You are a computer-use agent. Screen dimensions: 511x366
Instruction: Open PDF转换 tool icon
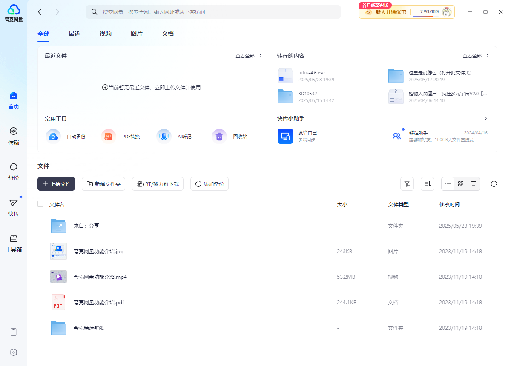click(109, 137)
